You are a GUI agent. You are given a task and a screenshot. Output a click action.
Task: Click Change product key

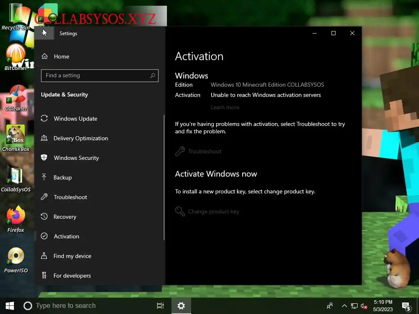coord(207,211)
